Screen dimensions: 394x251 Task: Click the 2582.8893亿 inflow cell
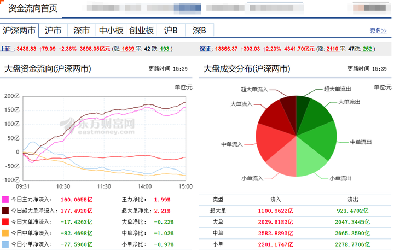coord(275,233)
